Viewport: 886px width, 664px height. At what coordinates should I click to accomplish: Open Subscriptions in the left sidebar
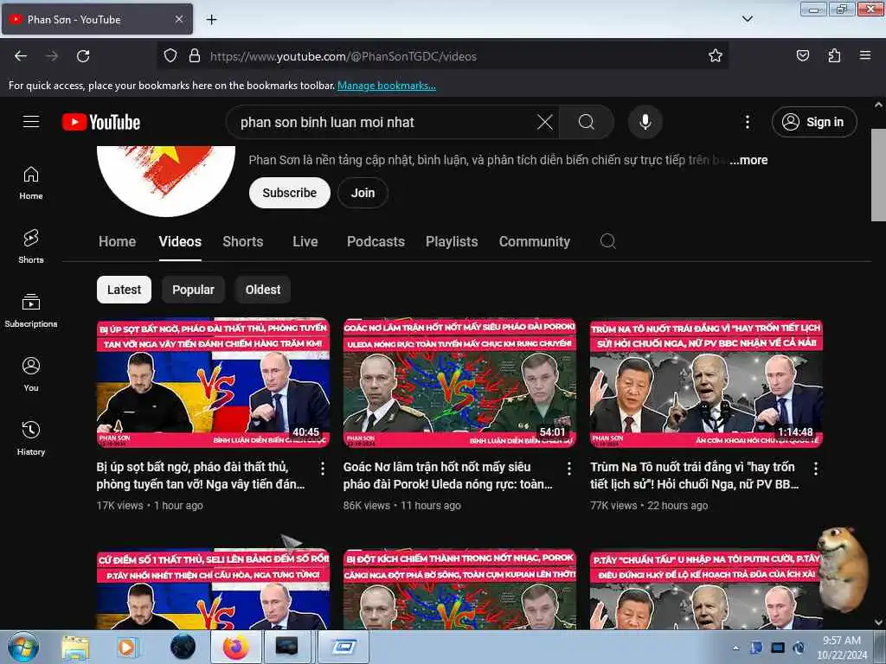tap(31, 310)
